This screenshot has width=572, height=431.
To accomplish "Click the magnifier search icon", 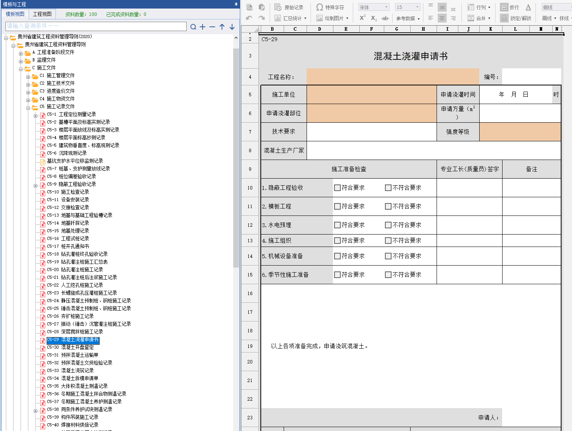I will point(193,27).
